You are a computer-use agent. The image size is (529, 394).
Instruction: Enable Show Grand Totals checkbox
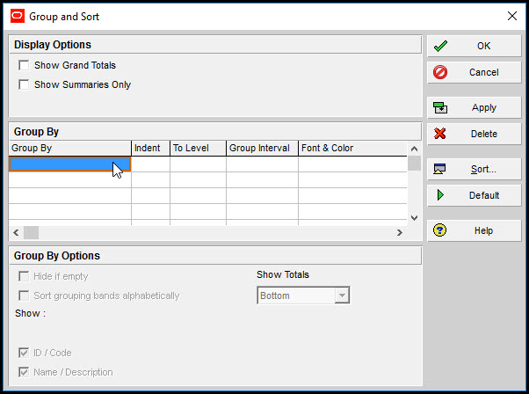pos(24,65)
